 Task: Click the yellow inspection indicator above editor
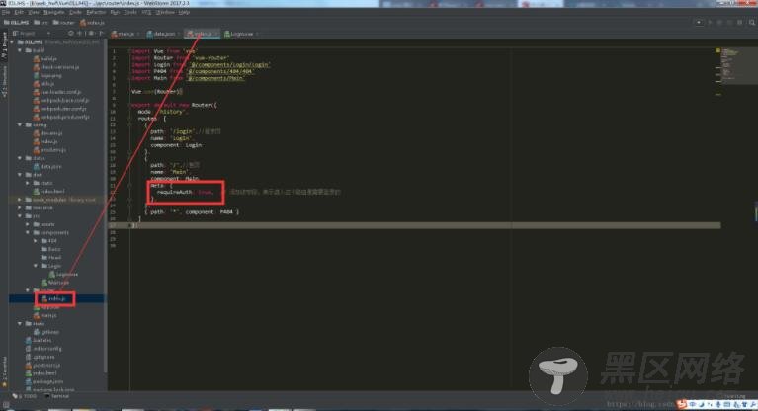[x=717, y=50]
